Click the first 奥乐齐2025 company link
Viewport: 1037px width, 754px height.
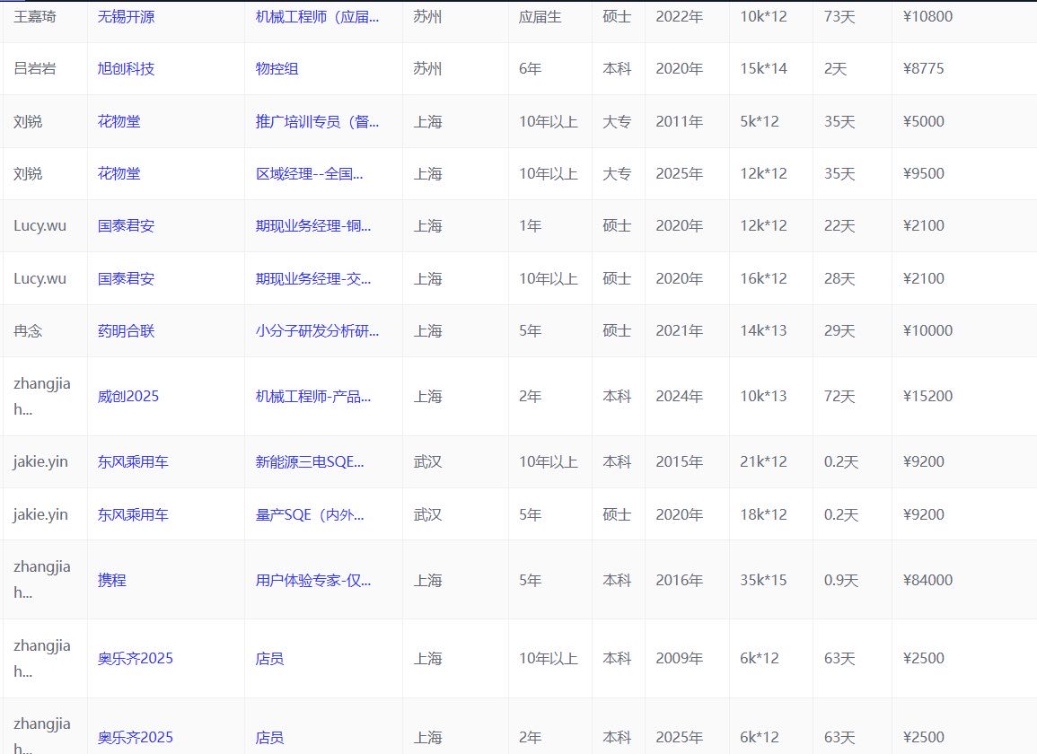pos(134,658)
